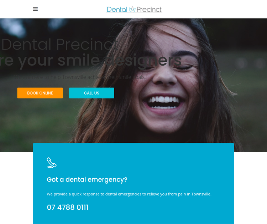Click the orange BOOK ONLINE button
The width and height of the screenshot is (267, 224).
(40, 93)
